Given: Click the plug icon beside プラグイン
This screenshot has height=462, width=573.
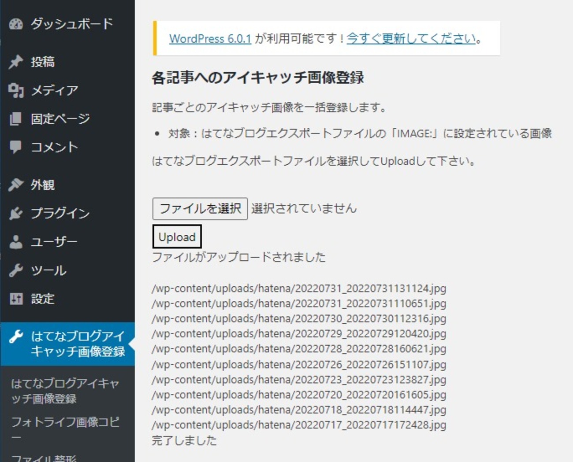Looking at the screenshot, I should coord(16,213).
